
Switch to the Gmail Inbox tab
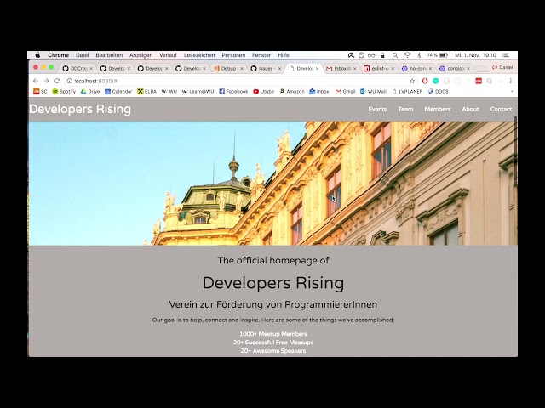pyautogui.click(x=340, y=69)
